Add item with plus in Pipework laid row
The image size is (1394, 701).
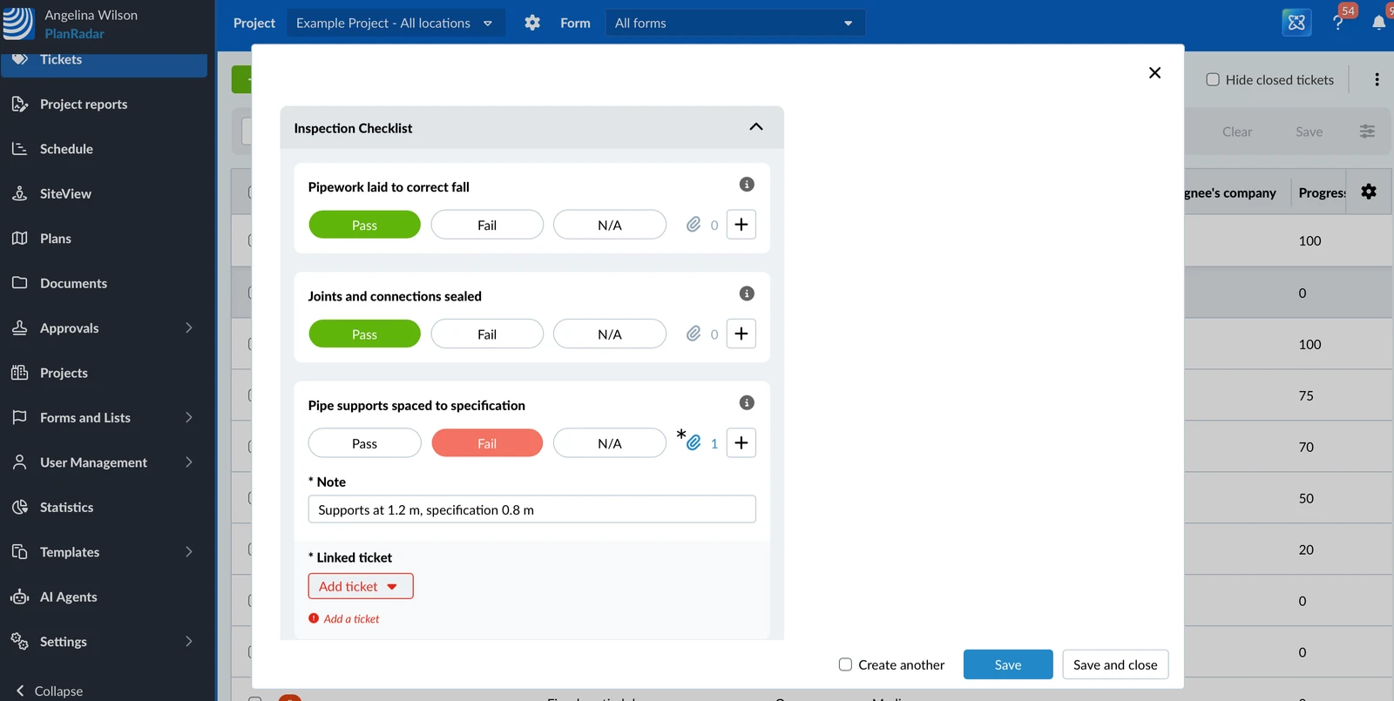coord(741,225)
